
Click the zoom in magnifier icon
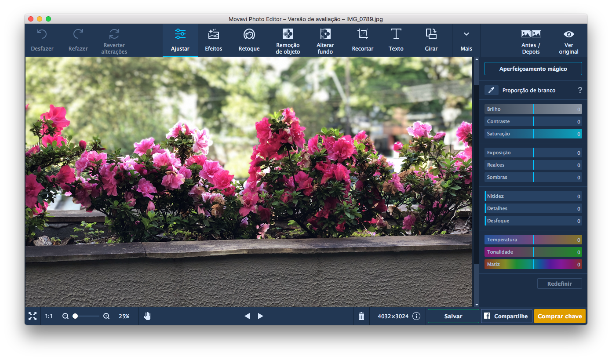coord(106,316)
